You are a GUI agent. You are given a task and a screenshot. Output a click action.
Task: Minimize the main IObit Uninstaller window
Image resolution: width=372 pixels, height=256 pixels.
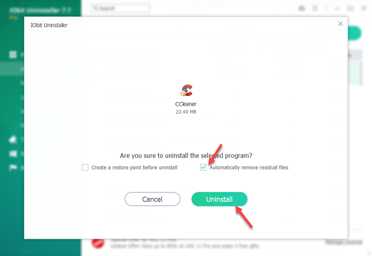coord(337,9)
